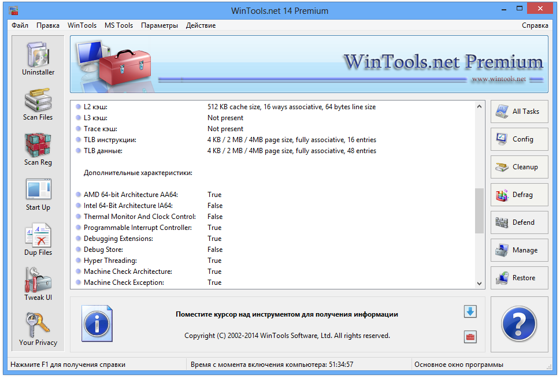Open the All Tasks panel

point(518,112)
